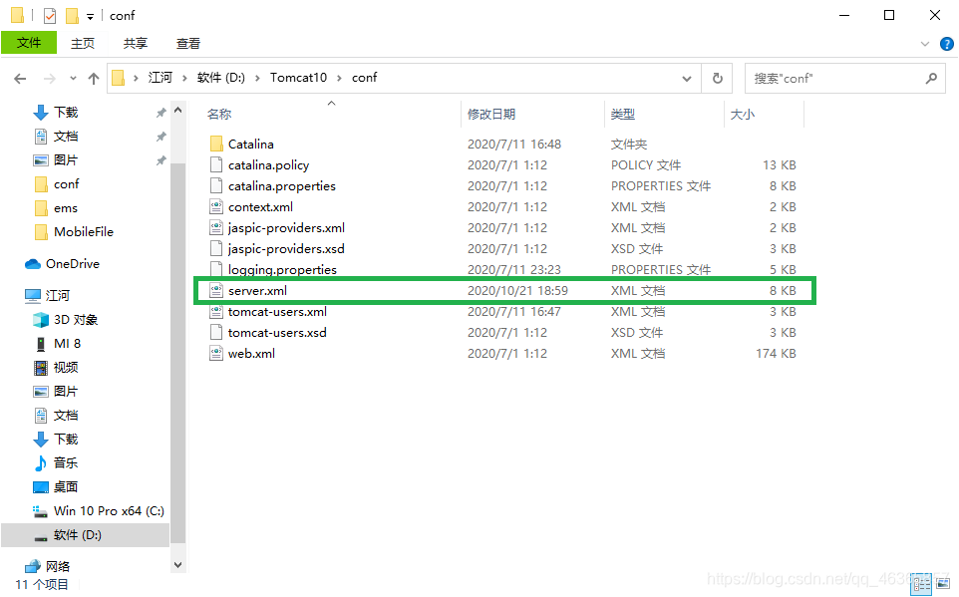
Task: Sort by 名称 column header
Action: (219, 115)
